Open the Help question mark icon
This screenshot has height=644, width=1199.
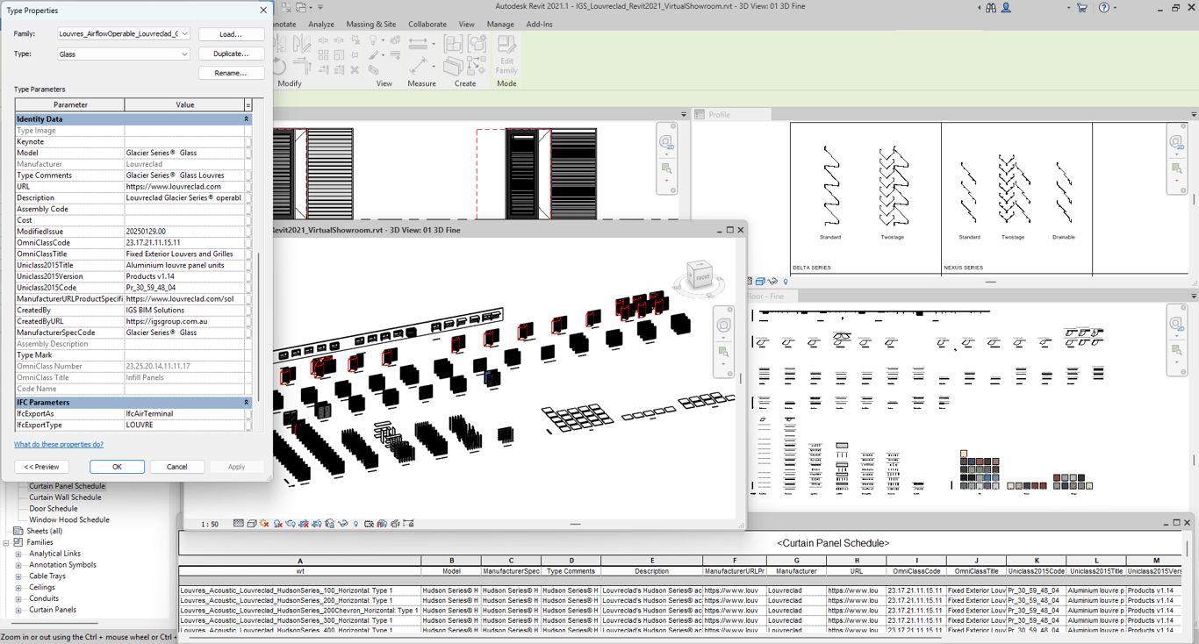point(1104,8)
